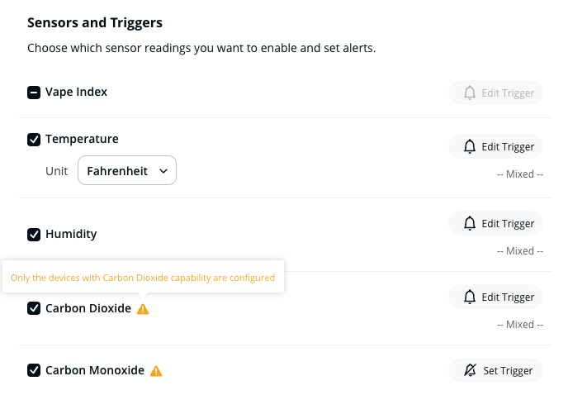The image size is (568, 395).
Task: Turn off the Carbon Monoxide checkbox
Action: 34,371
